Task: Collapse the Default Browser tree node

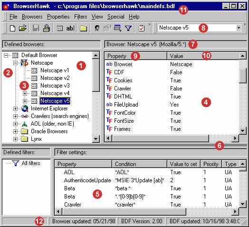Action: click(6, 55)
